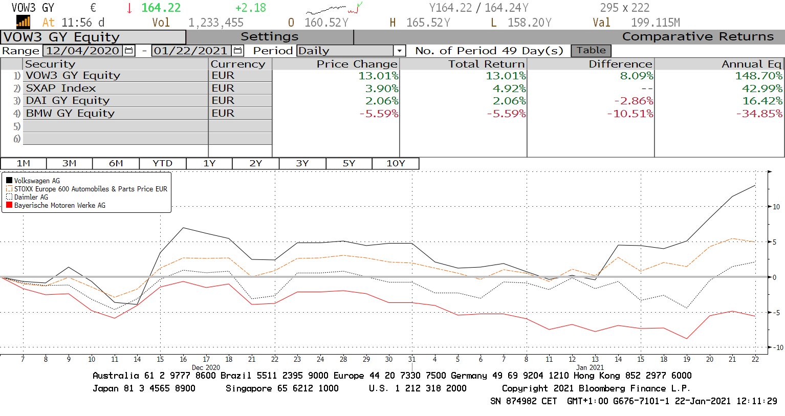785x416 pixels.
Task: Expand the Period dropdown arrow
Action: pyautogui.click(x=400, y=51)
